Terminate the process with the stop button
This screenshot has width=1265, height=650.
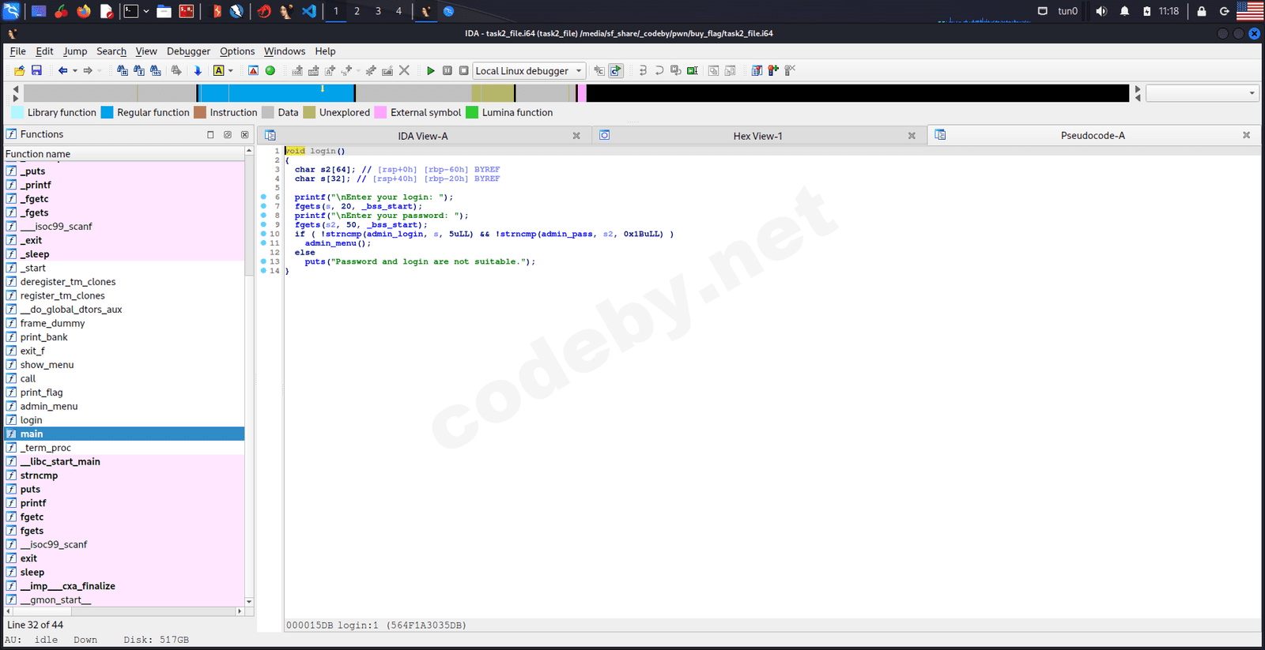pos(464,70)
